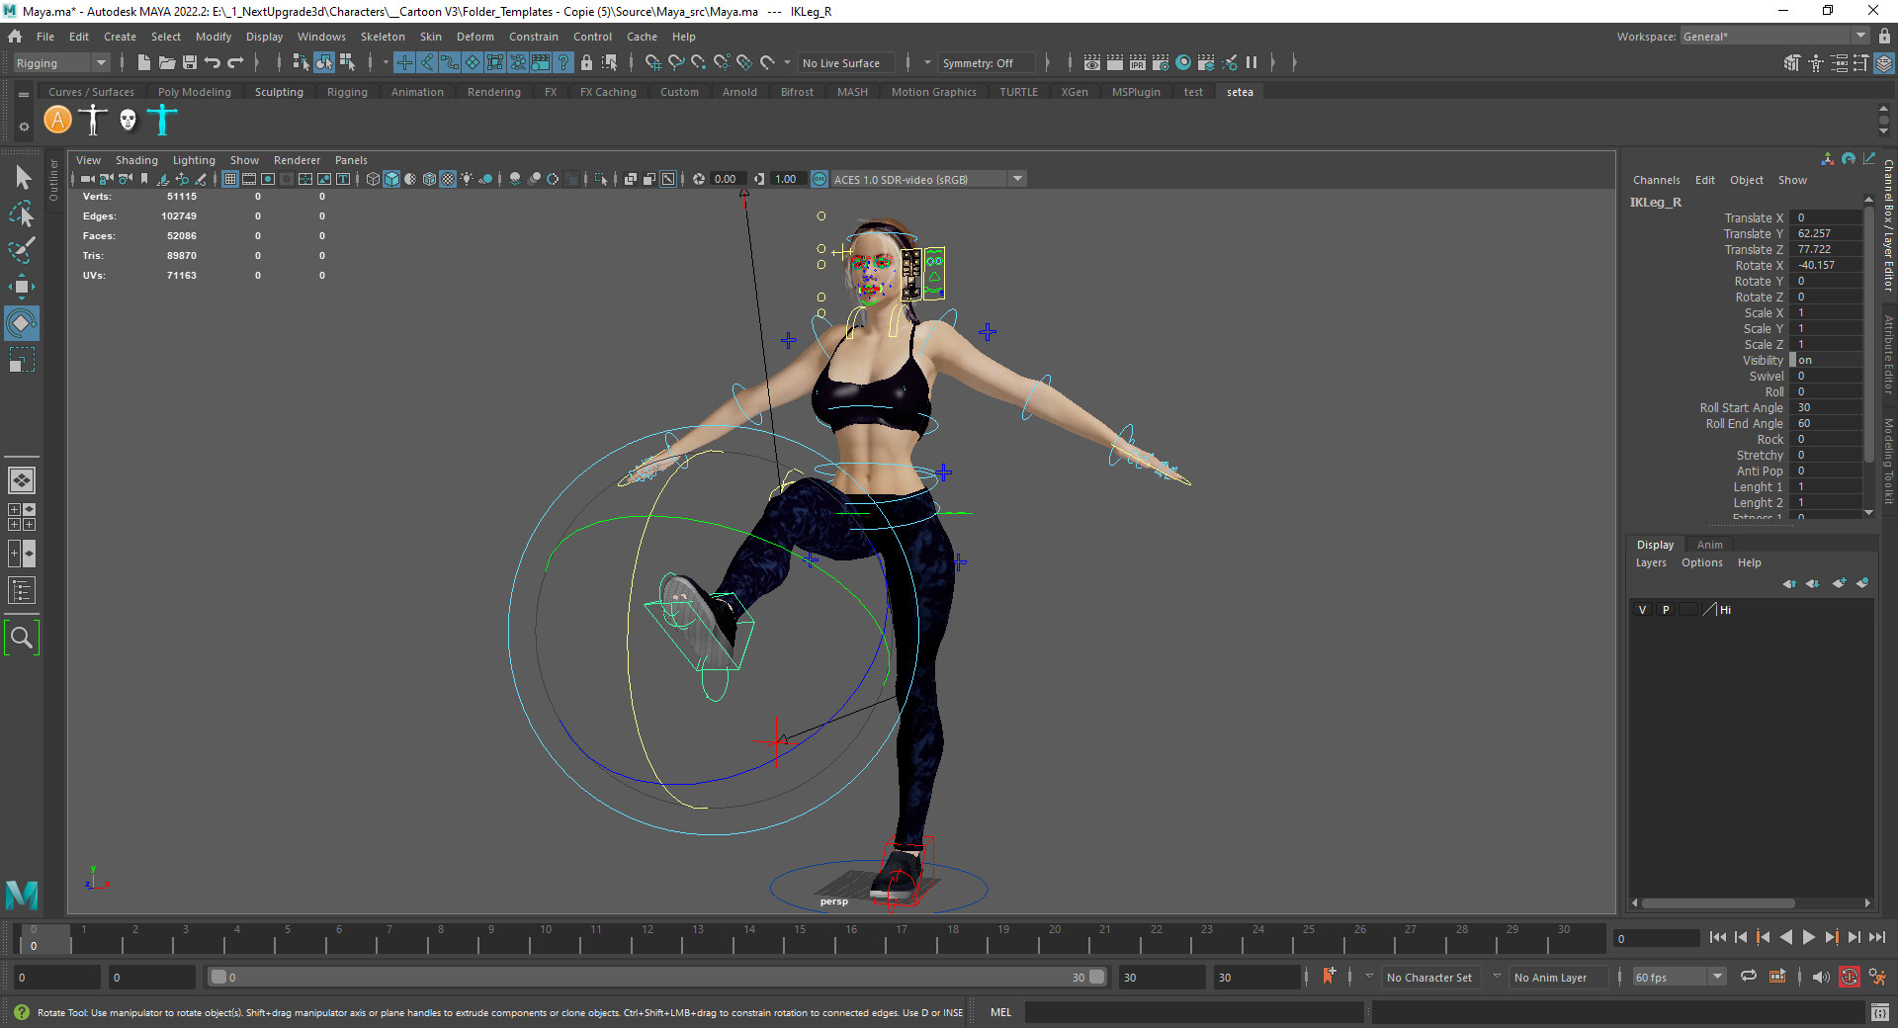Click the face rig icon on the shelf

point(126,120)
